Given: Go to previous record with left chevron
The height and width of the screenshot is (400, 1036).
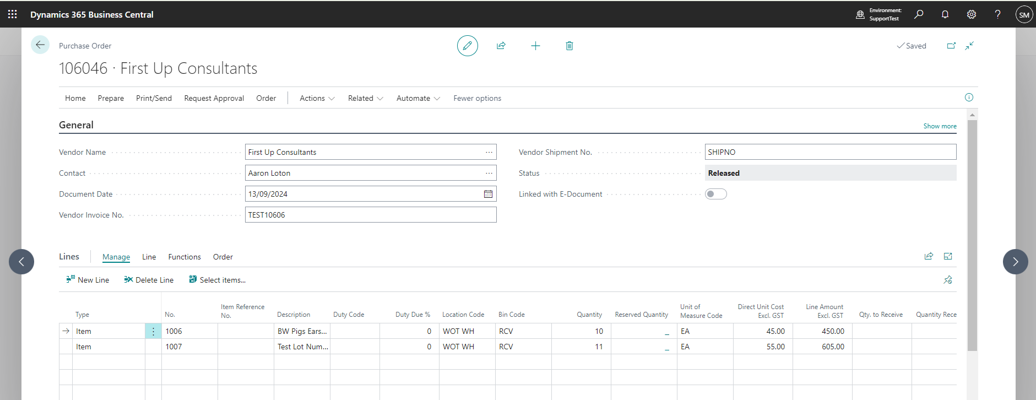Looking at the screenshot, I should [x=21, y=262].
